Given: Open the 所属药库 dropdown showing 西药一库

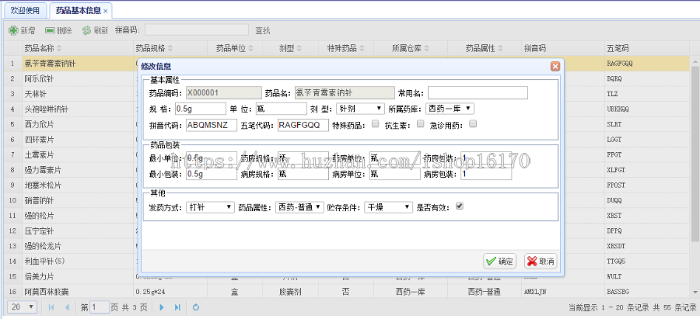Looking at the screenshot, I should 450,108.
